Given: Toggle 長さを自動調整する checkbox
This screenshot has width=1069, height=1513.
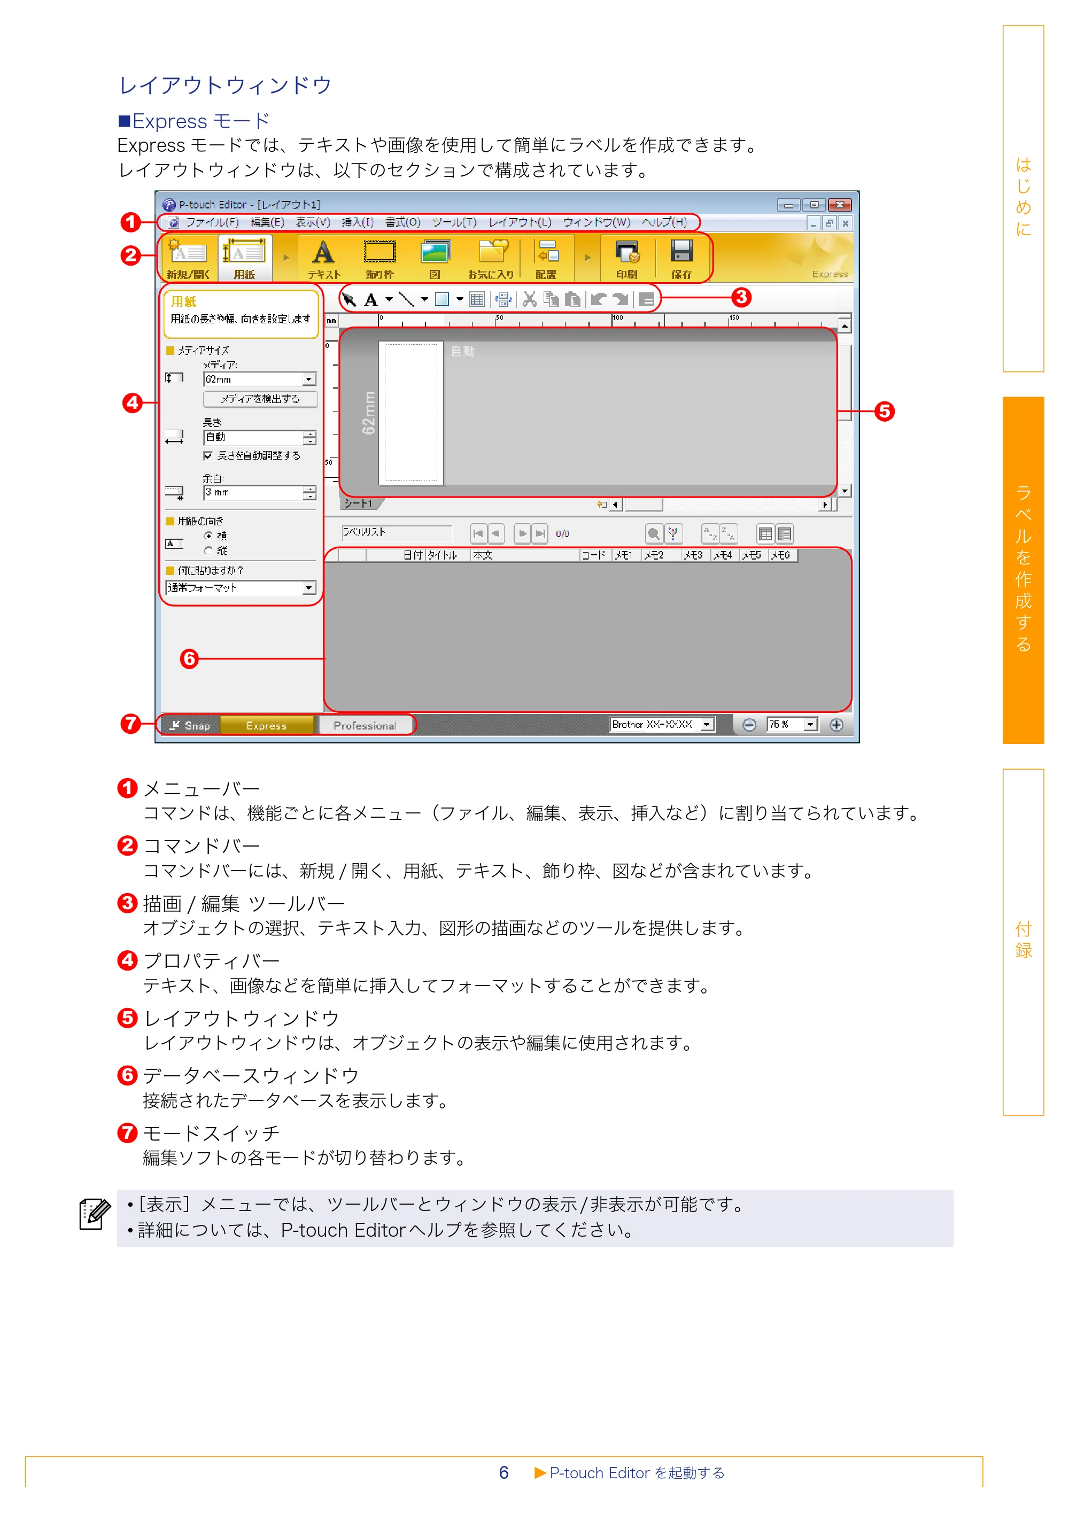Looking at the screenshot, I should click(207, 455).
